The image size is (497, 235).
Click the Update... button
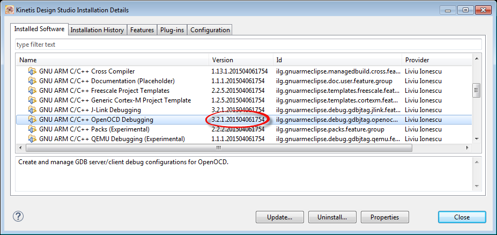(x=279, y=217)
